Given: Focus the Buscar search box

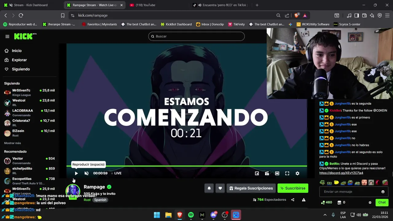Looking at the screenshot, I should 196,36.
